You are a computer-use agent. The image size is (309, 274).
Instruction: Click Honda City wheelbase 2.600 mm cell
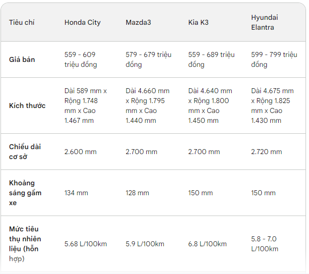coord(80,152)
